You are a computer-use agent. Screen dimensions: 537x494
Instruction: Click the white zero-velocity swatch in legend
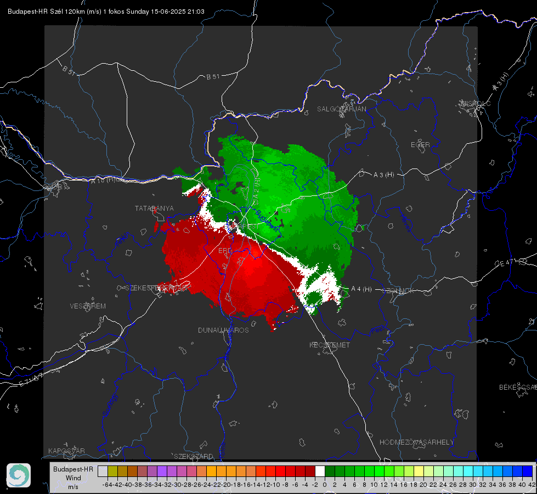pos(320,471)
